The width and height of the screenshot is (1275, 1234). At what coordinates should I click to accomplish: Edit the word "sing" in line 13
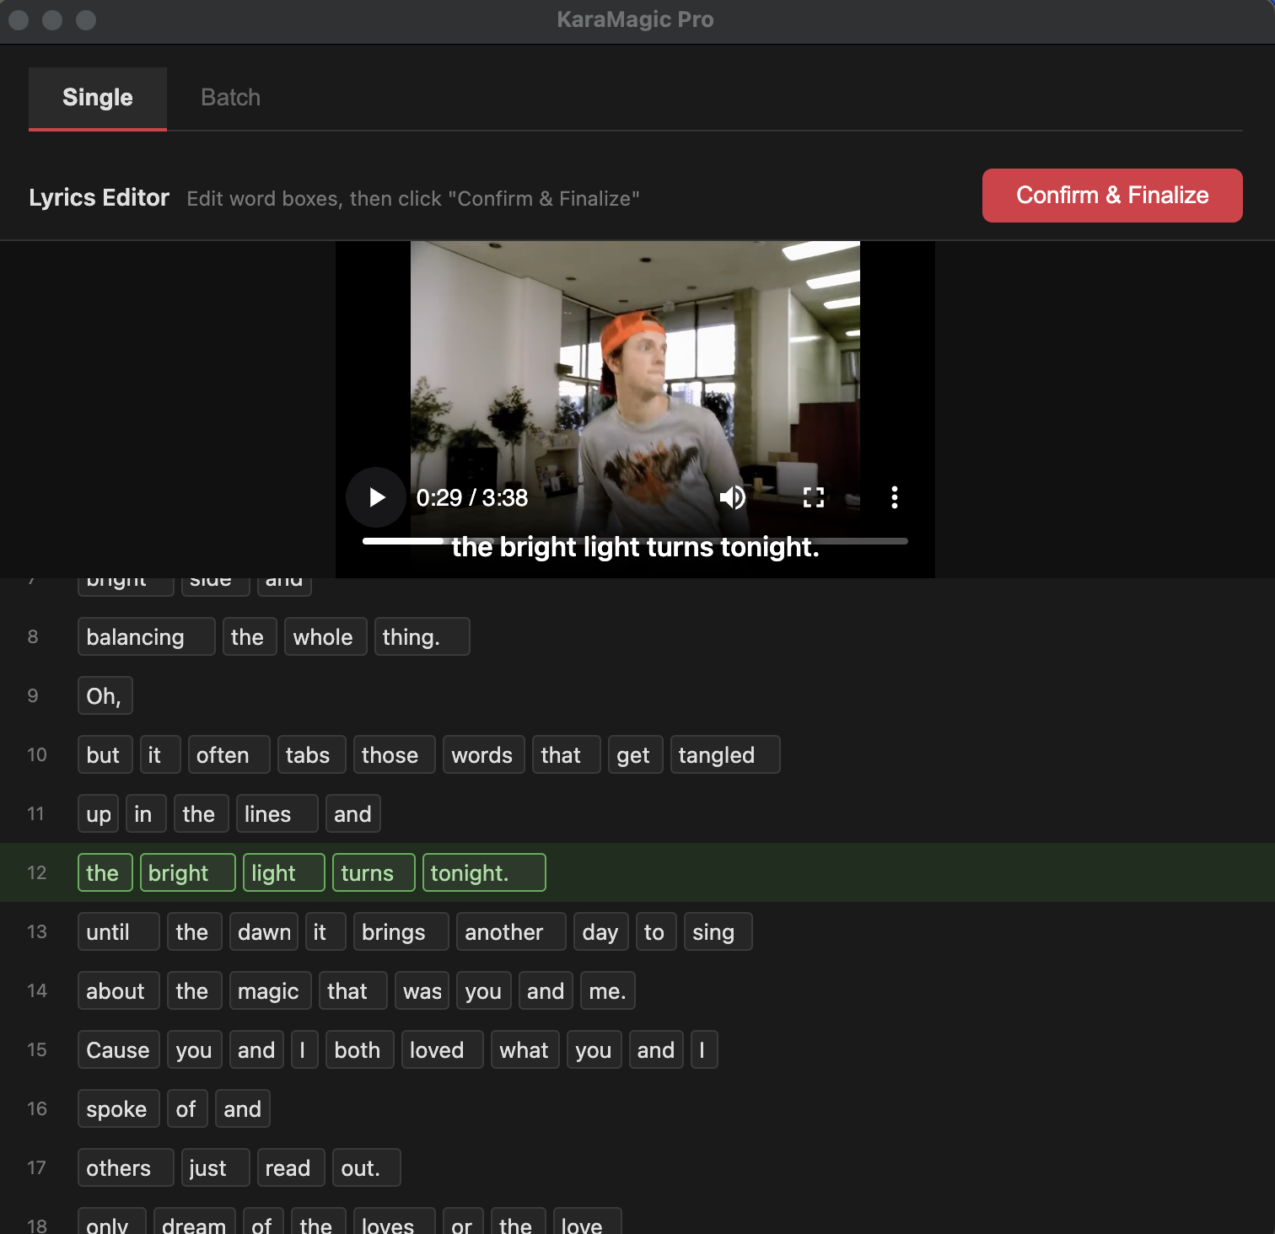pos(718,931)
